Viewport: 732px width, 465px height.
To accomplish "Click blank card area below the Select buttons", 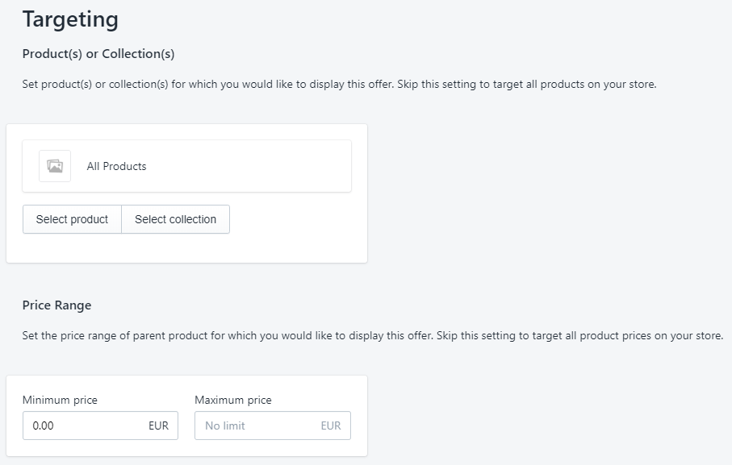I will click(x=186, y=248).
